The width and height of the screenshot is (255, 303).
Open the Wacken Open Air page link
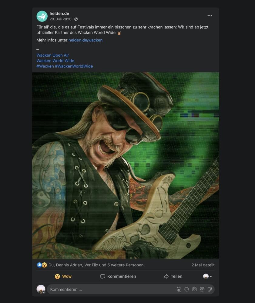point(53,55)
